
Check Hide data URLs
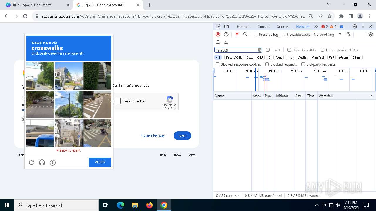click(289, 50)
